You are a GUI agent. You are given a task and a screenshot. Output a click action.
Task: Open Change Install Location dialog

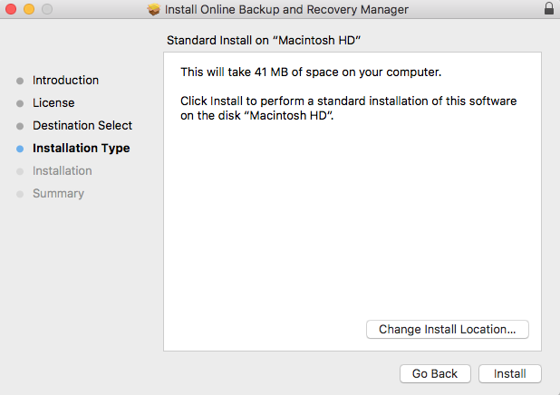click(x=447, y=329)
